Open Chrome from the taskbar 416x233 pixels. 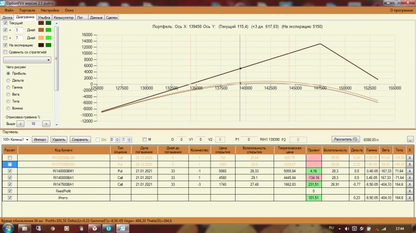click(x=53, y=228)
